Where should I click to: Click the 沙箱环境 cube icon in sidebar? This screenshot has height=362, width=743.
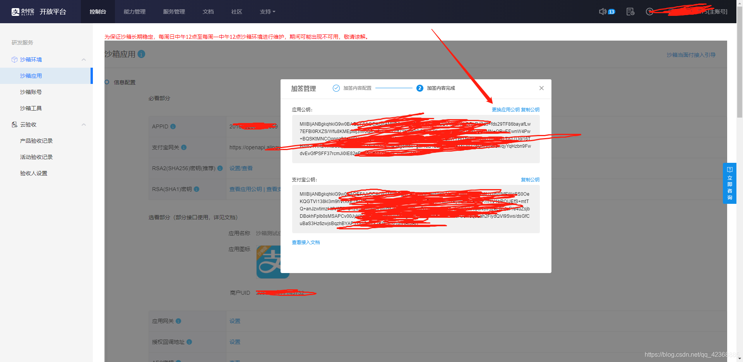(14, 60)
